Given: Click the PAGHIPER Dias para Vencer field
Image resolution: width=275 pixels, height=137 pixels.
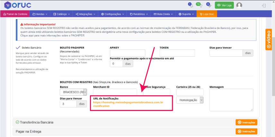Looking at the screenshot, I should [226, 53].
